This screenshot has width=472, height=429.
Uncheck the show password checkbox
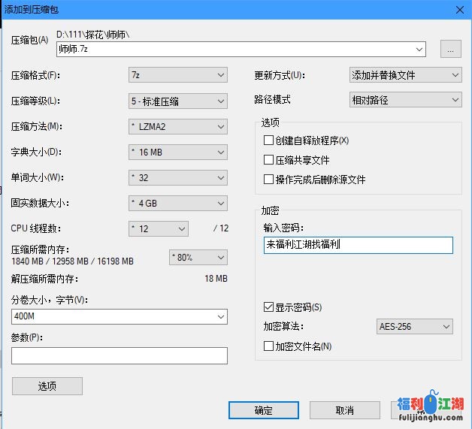pos(268,307)
